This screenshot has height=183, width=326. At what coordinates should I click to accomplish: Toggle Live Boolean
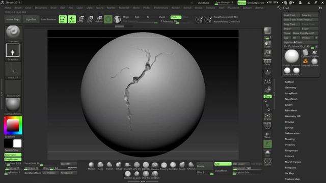click(x=48, y=19)
